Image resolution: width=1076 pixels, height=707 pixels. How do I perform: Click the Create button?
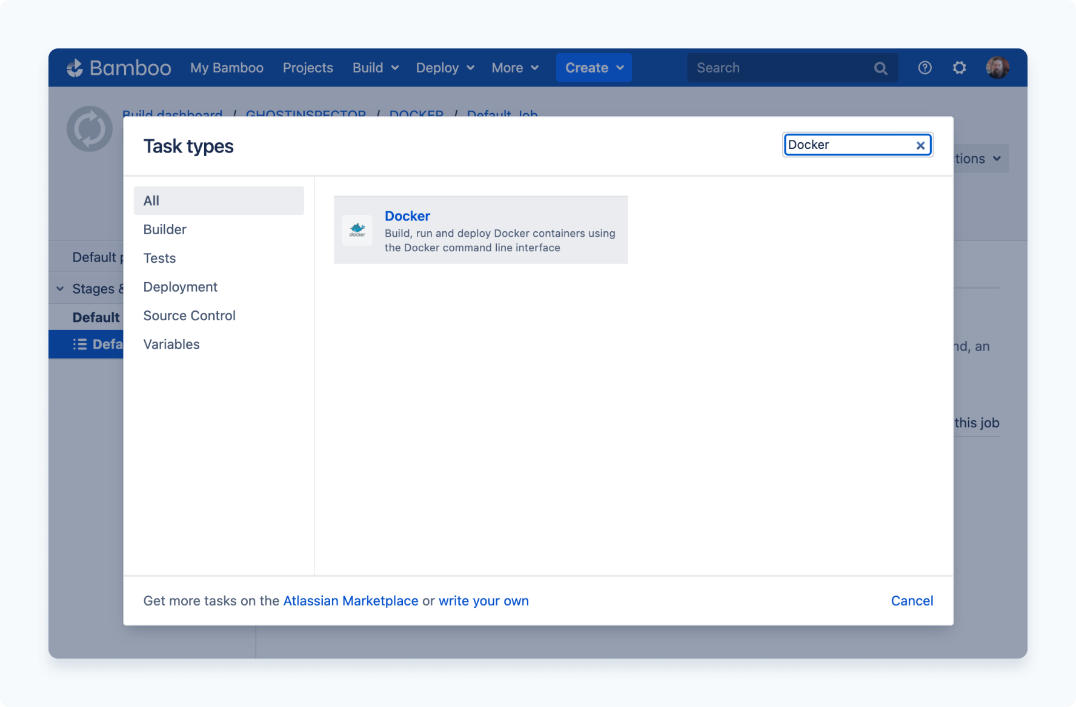point(593,67)
